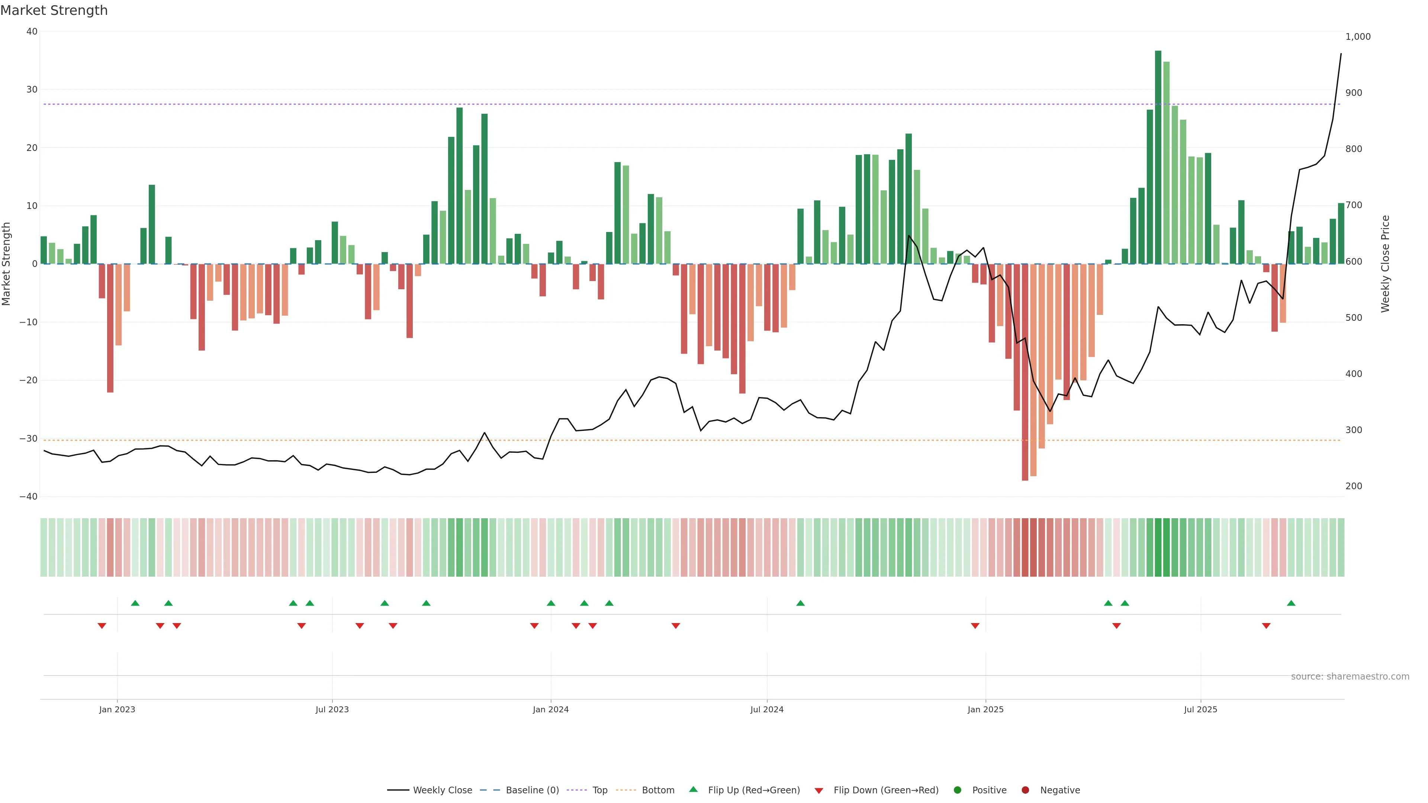This screenshot has height=803, width=1428.
Task: Toggle the Weekly Close legend entry
Action: [443, 790]
